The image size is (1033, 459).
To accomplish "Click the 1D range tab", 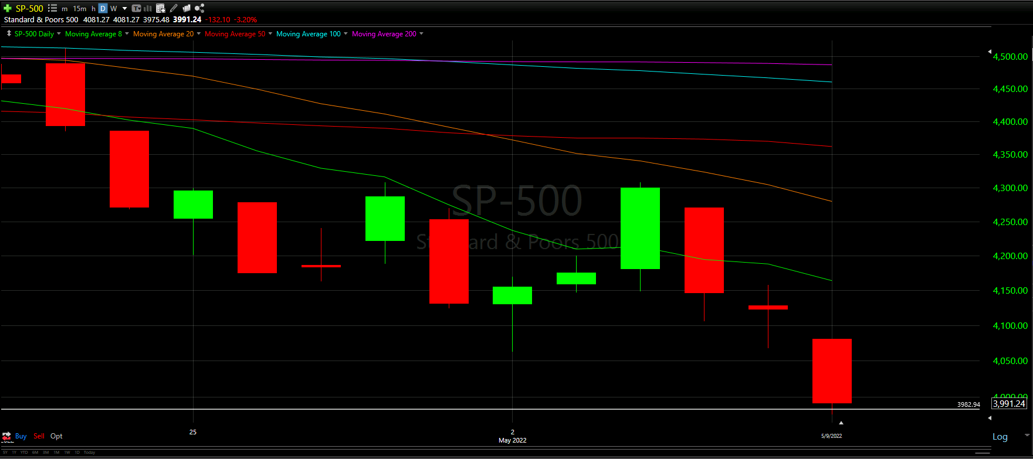I will (x=77, y=453).
